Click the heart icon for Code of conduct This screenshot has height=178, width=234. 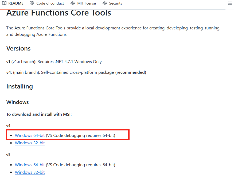[32, 3]
